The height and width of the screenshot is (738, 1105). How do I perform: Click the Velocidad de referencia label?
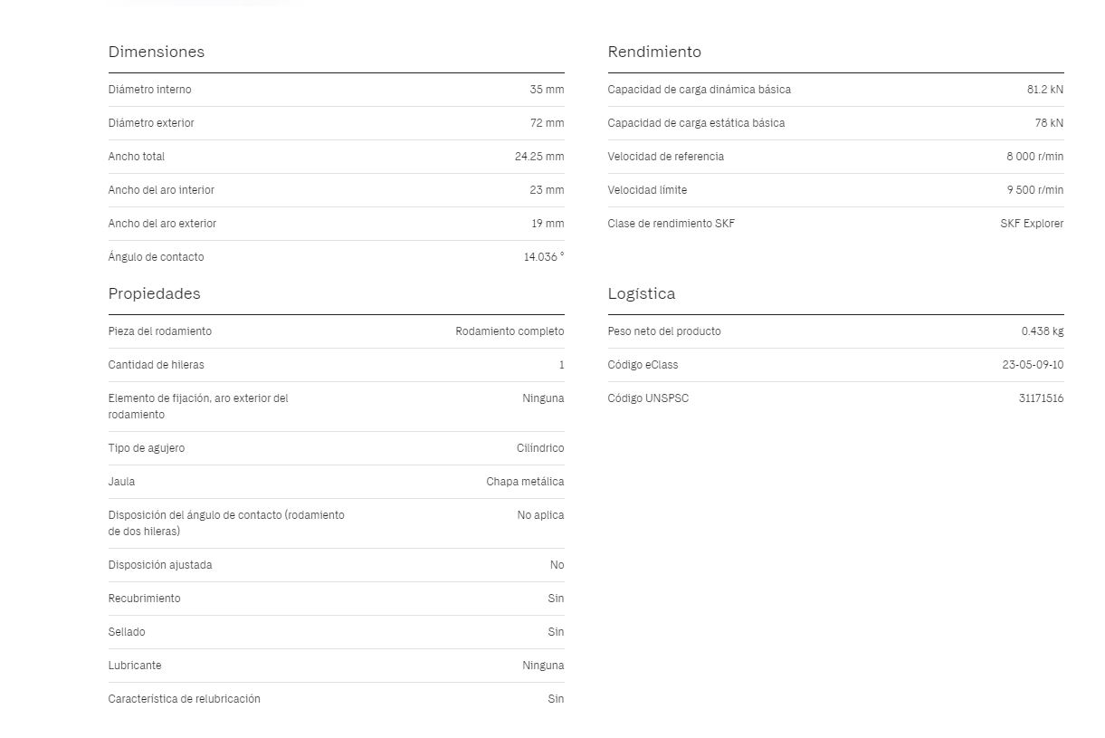[x=666, y=157]
